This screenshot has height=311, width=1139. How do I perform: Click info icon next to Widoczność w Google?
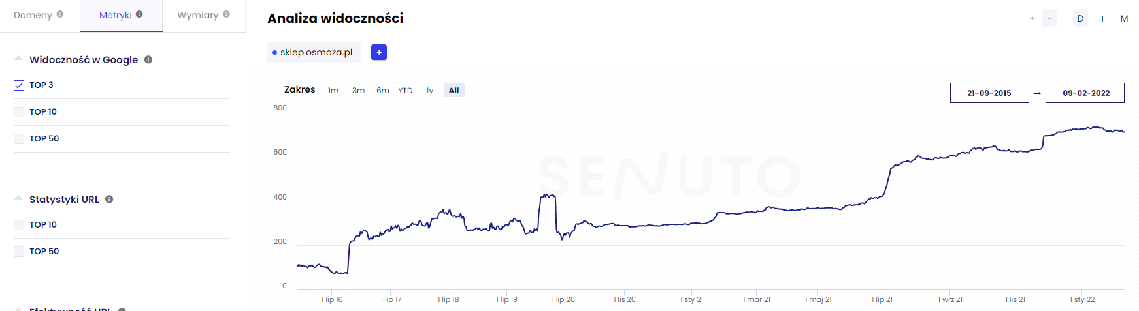click(148, 60)
